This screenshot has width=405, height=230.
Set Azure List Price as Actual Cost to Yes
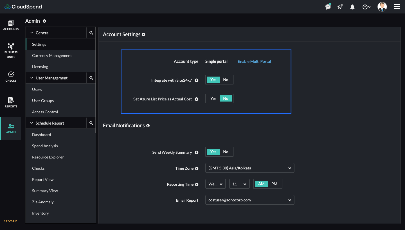213,98
